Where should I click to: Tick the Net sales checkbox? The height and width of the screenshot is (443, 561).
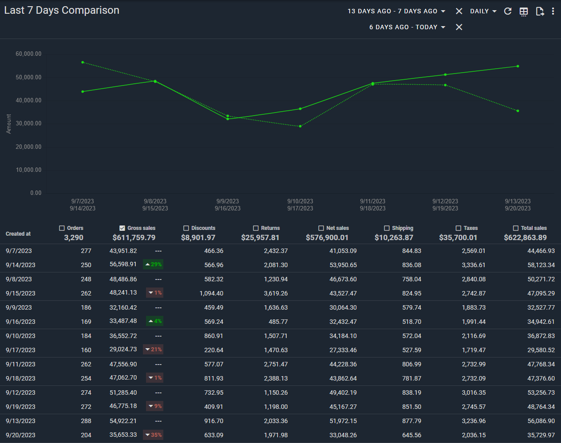321,228
